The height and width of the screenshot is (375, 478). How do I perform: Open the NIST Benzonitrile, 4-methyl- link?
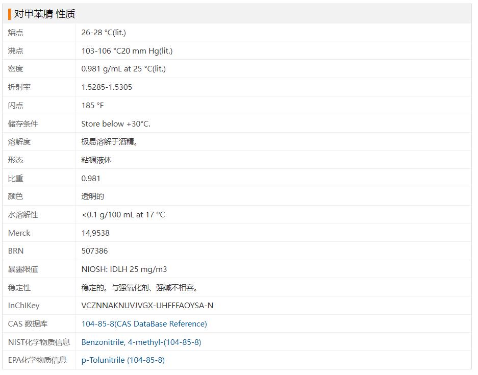pyautogui.click(x=141, y=342)
